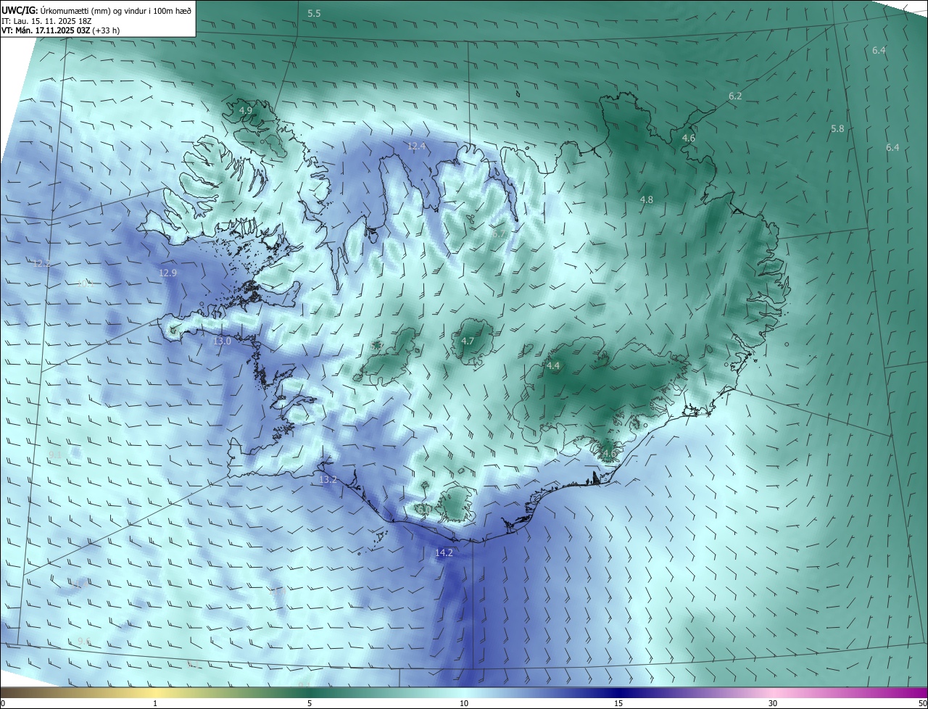Click the brown colorbar segment between 0 and 1
Image resolution: width=928 pixels, height=709 pixels.
(x=78, y=692)
